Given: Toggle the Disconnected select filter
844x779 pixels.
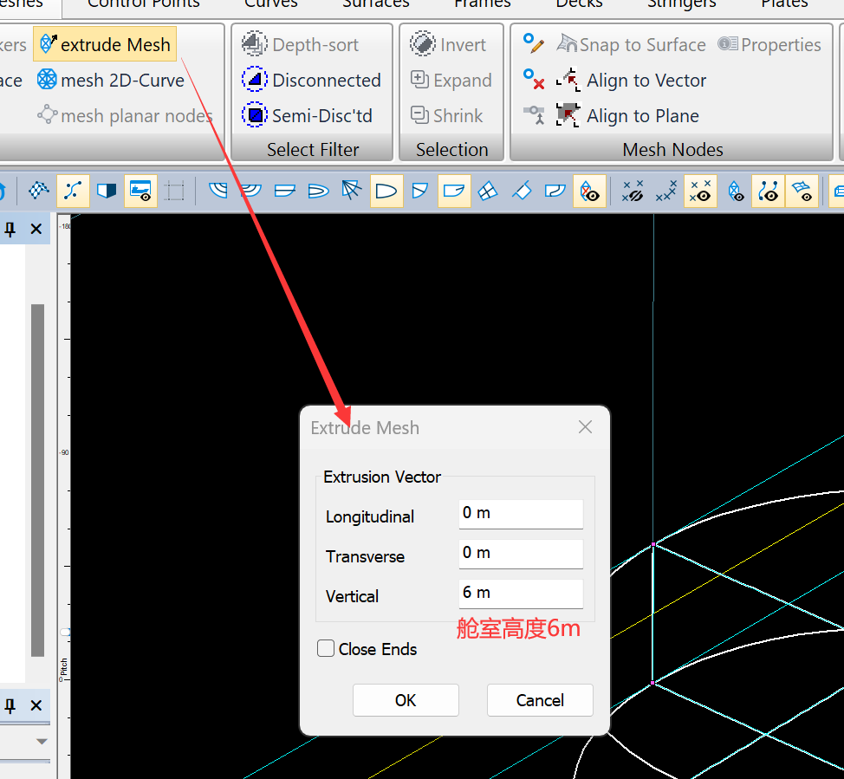Looking at the screenshot, I should pos(311,81).
